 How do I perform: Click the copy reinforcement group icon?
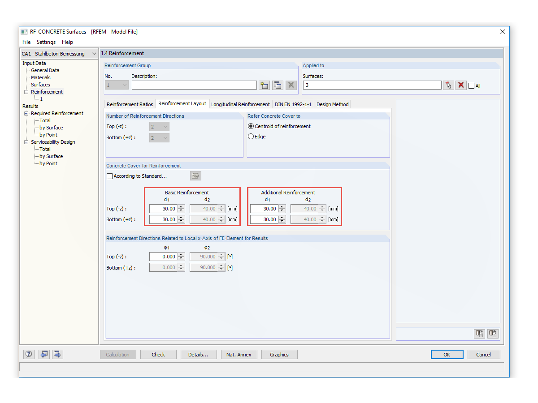278,85
